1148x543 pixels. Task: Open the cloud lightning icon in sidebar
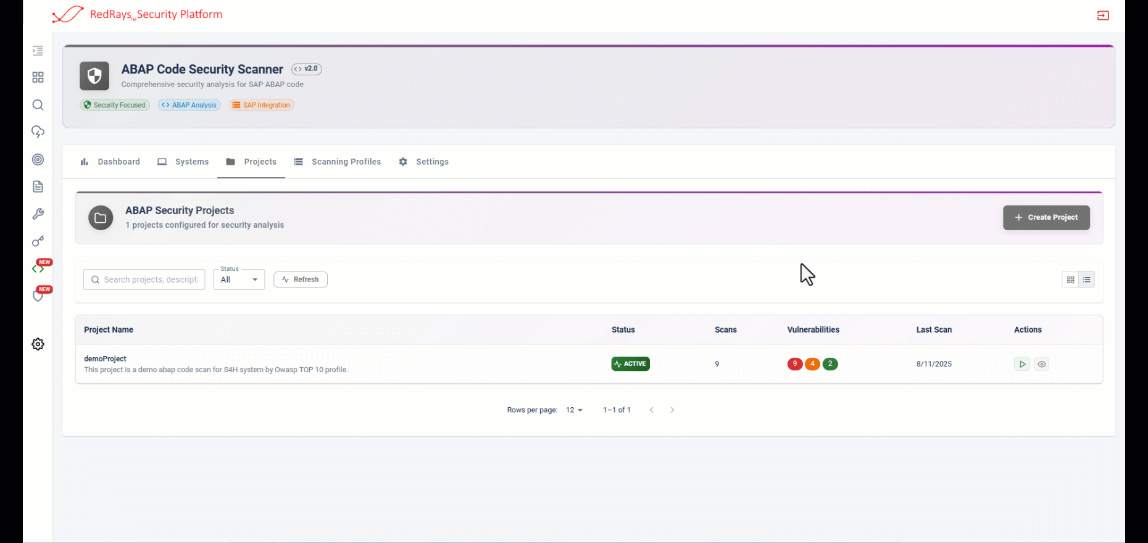(x=38, y=132)
